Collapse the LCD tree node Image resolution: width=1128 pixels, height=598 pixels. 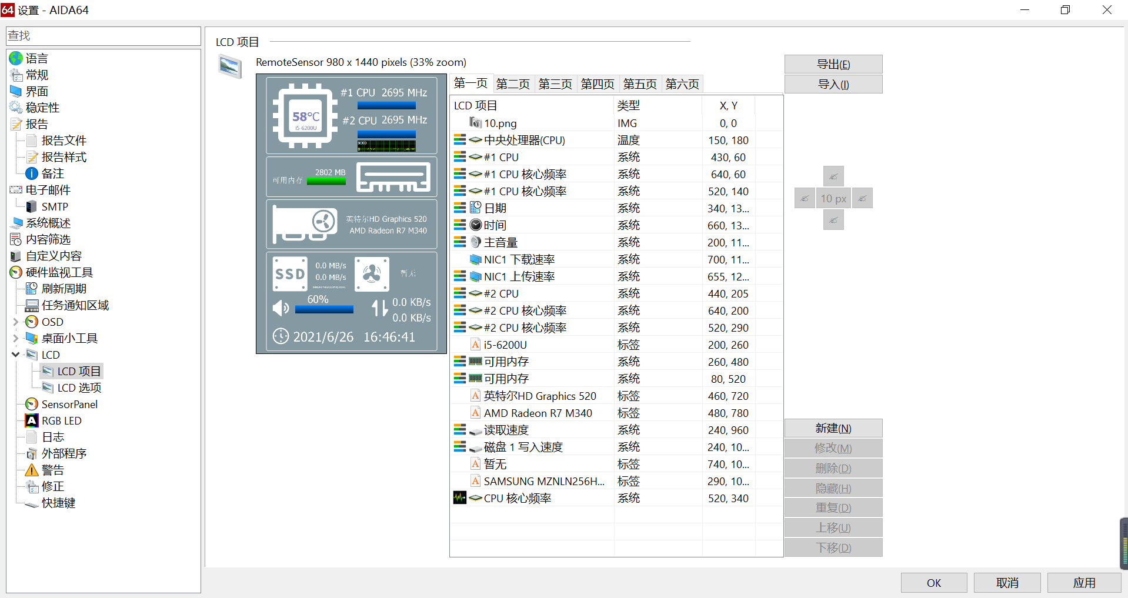tap(16, 355)
